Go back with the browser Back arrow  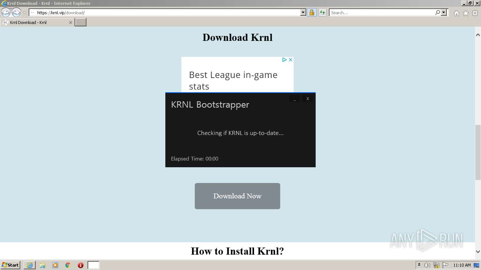coord(6,12)
